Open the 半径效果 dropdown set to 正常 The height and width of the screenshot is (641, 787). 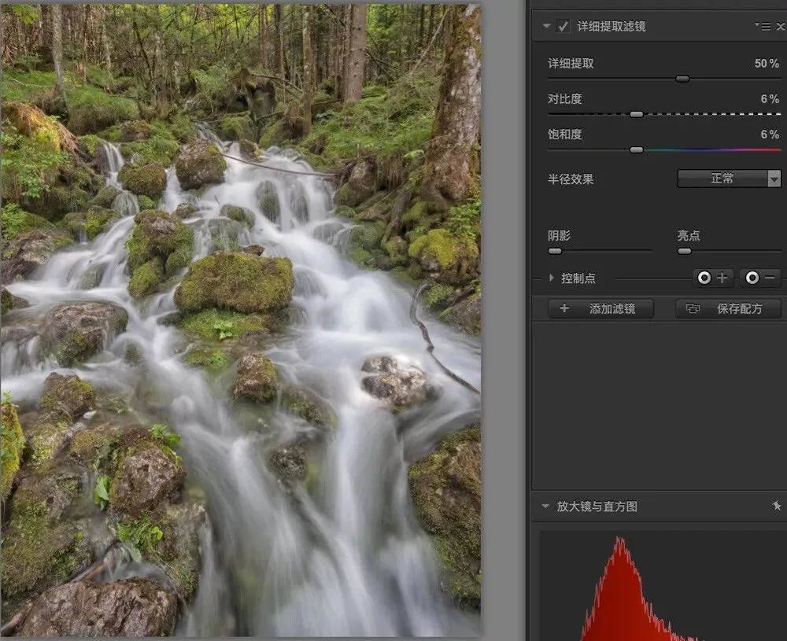(729, 179)
